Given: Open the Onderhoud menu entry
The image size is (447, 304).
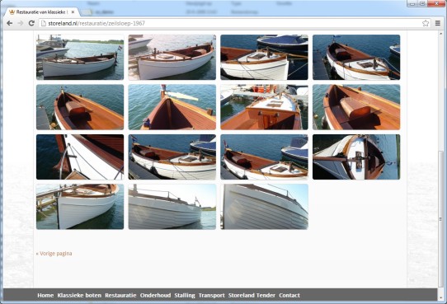Looking at the screenshot, I should point(155,296).
